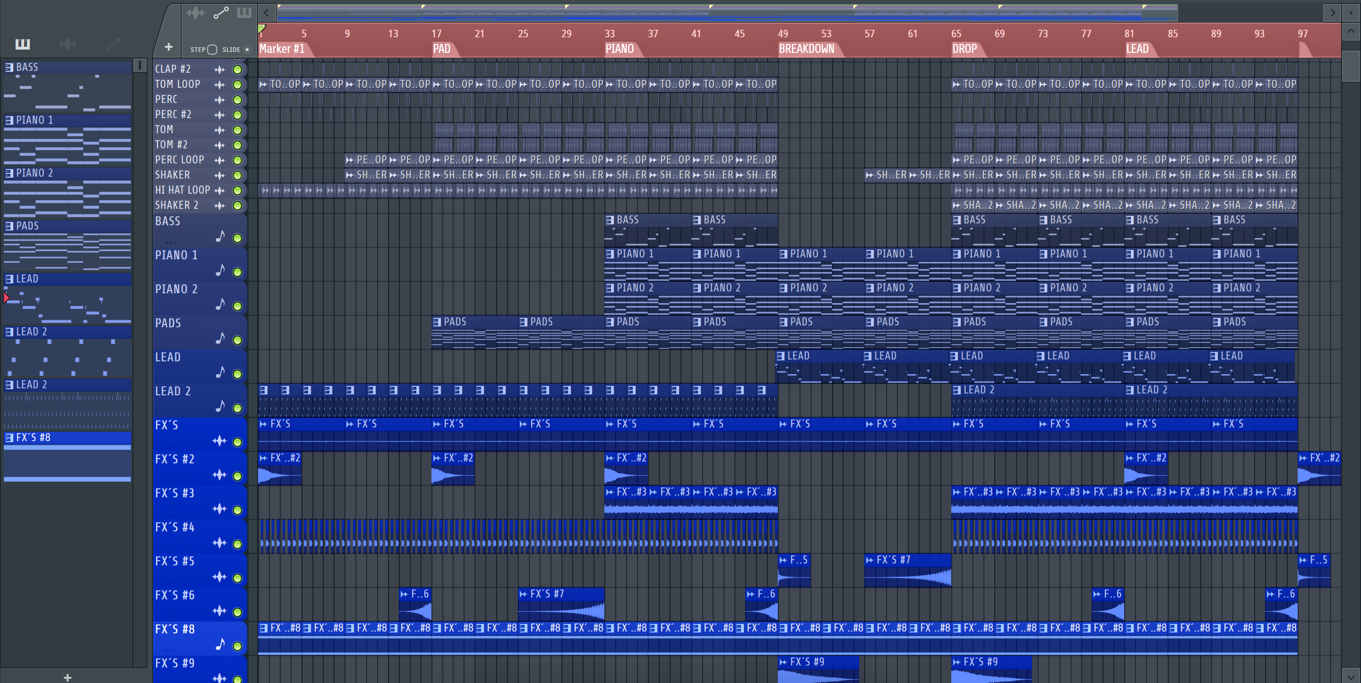Jump to DROP marker
This screenshot has height=683, width=1361.
(965, 49)
